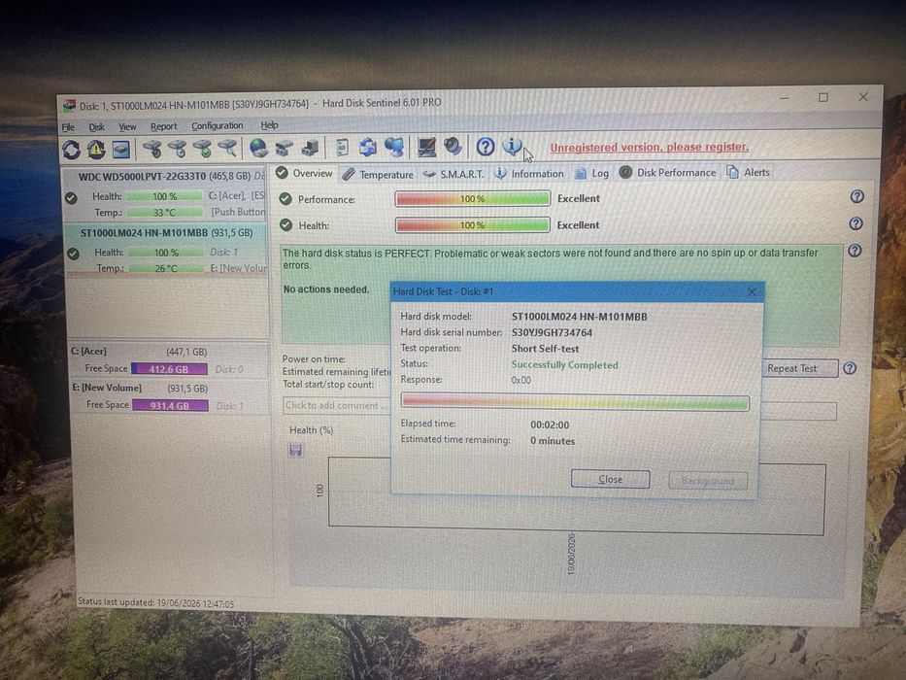Click the 26 °C temperature bar of ST1000LM024
This screenshot has height=680, width=906.
166,268
